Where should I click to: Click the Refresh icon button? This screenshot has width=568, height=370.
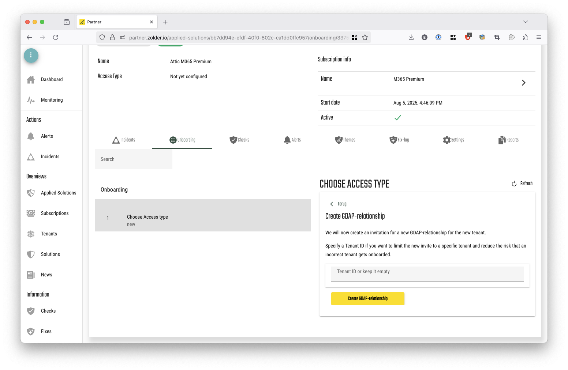[514, 184]
